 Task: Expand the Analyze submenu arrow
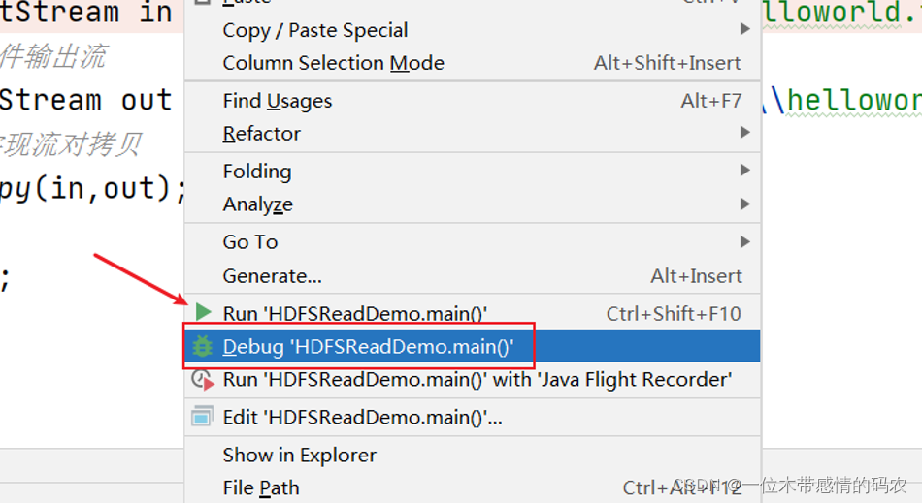click(x=745, y=204)
